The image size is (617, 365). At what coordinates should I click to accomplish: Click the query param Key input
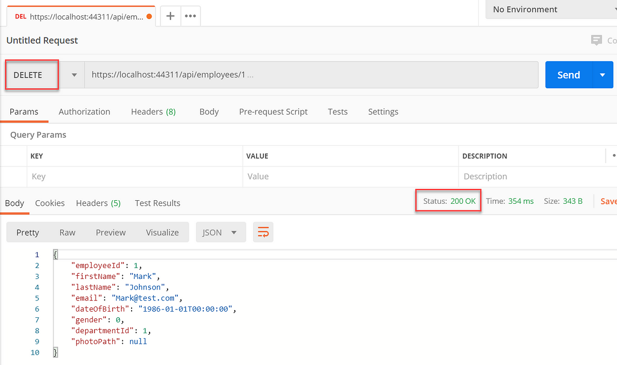click(135, 177)
